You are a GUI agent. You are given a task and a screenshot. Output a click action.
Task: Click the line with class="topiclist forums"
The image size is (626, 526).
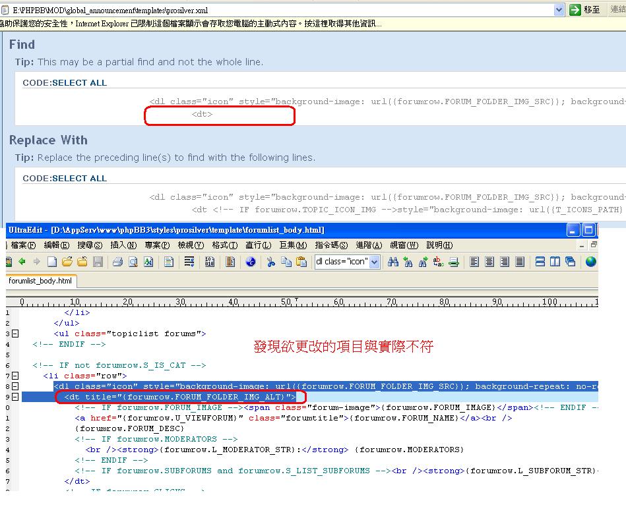(130, 334)
